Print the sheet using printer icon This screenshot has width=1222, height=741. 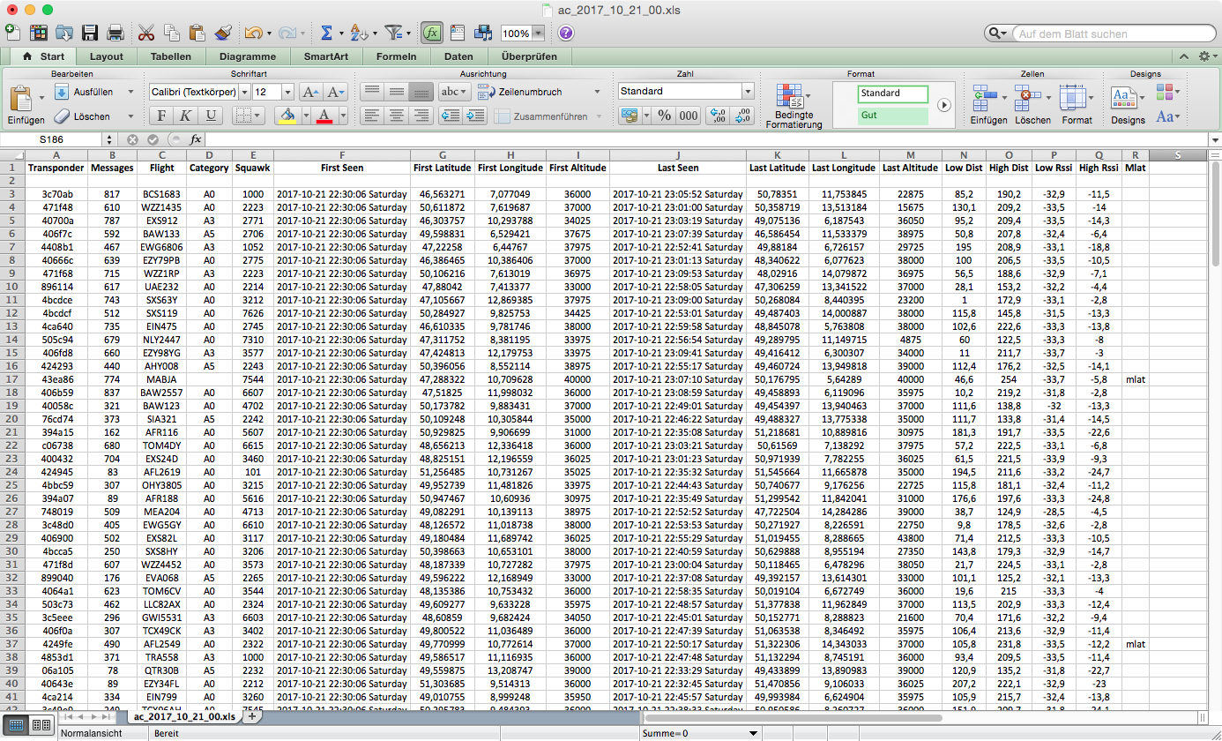(x=115, y=33)
